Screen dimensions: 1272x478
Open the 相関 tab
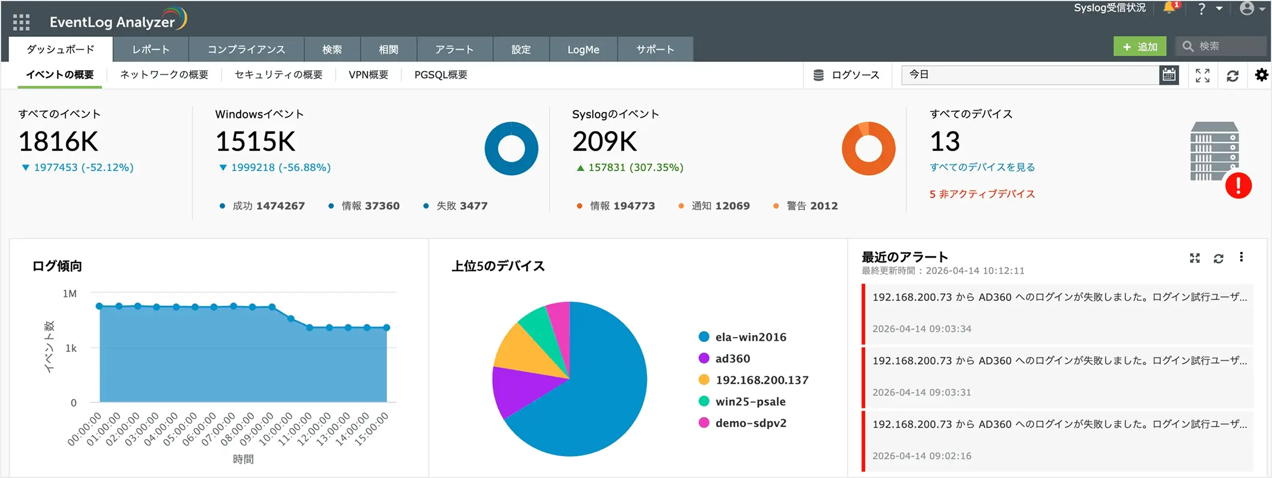coord(389,49)
